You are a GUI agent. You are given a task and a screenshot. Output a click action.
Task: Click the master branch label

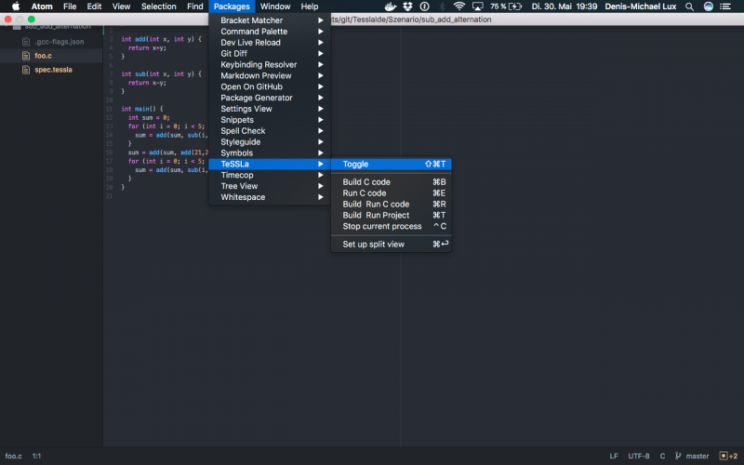coord(697,456)
